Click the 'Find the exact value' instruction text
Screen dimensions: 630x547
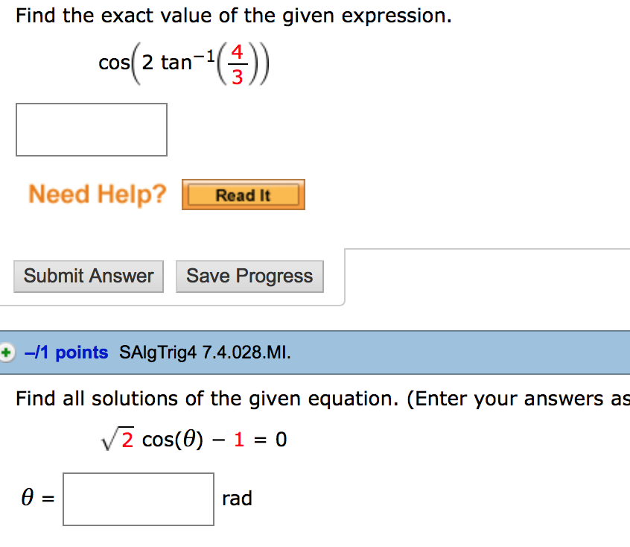[x=234, y=16]
